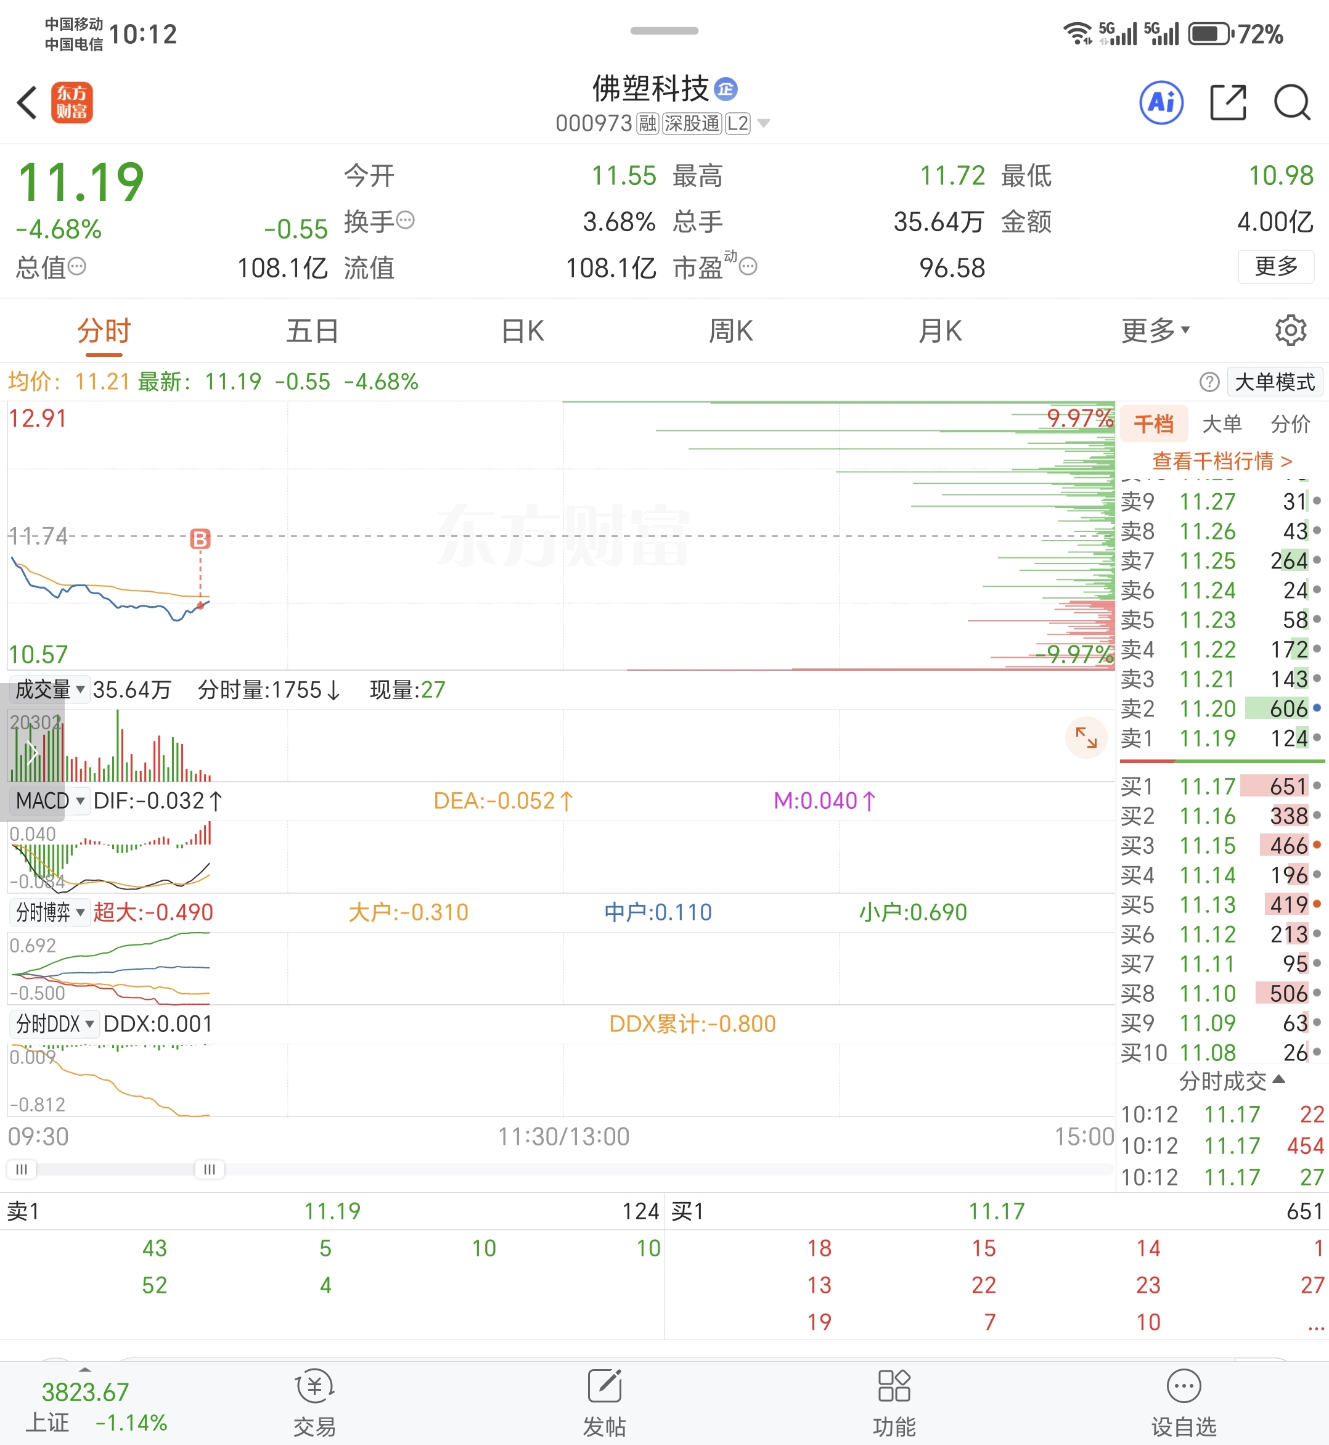Screen dimensions: 1329x1445
Task: Click right handle of time range slider
Action: point(210,1169)
